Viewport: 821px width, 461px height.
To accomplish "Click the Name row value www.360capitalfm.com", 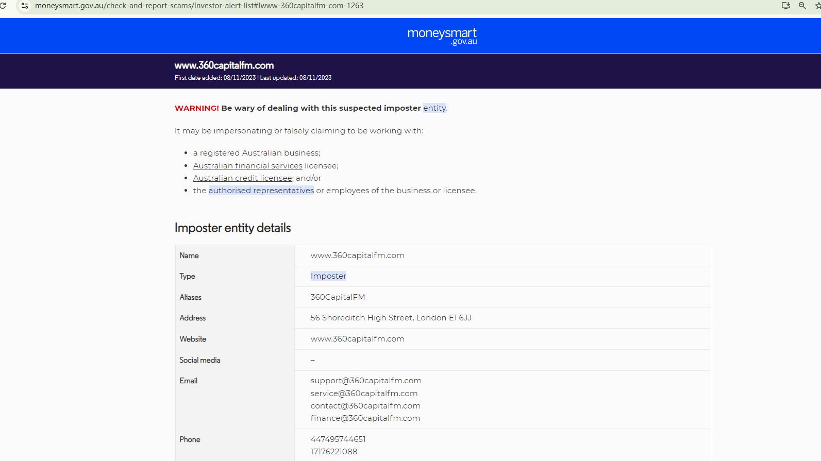I will [x=358, y=255].
